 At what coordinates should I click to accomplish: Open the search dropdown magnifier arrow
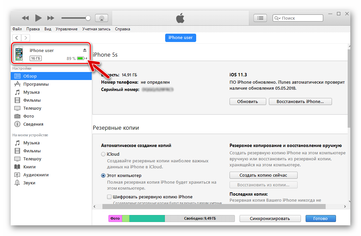277,18
